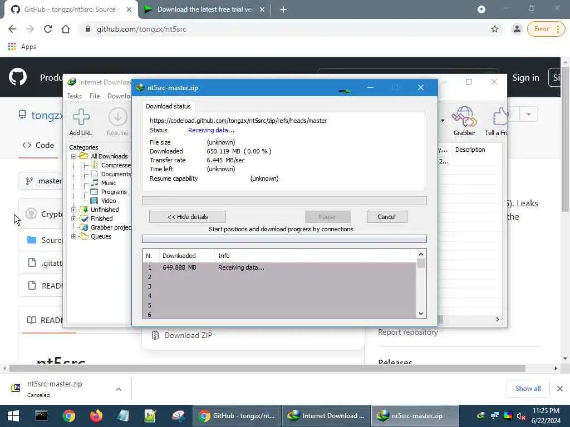Click the network tray icon

click(x=494, y=416)
